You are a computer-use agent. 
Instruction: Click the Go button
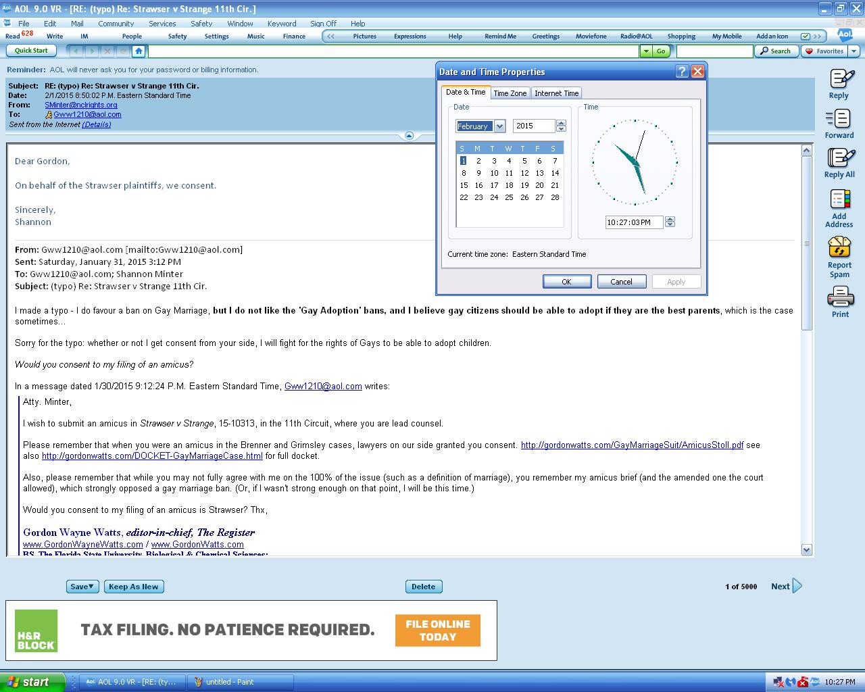[661, 51]
